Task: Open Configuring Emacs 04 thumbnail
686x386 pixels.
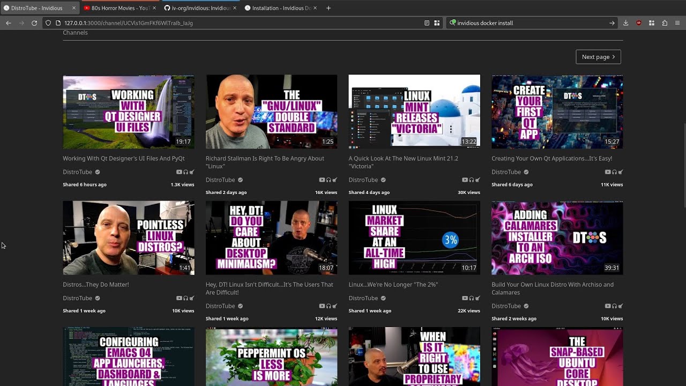Action: click(x=129, y=357)
